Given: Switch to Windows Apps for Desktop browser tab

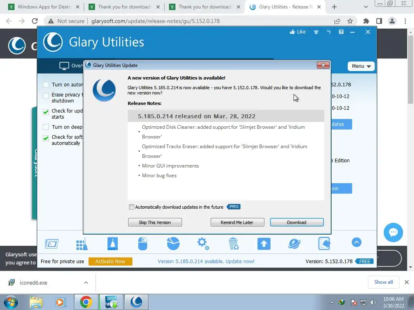Looking at the screenshot, I should [x=44, y=7].
